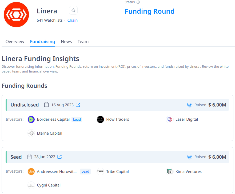Click coins icon in Undisclosed round header
Viewport: 235px width, 194px height.
coord(189,105)
